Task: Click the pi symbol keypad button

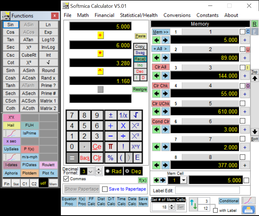Action: 111,147
